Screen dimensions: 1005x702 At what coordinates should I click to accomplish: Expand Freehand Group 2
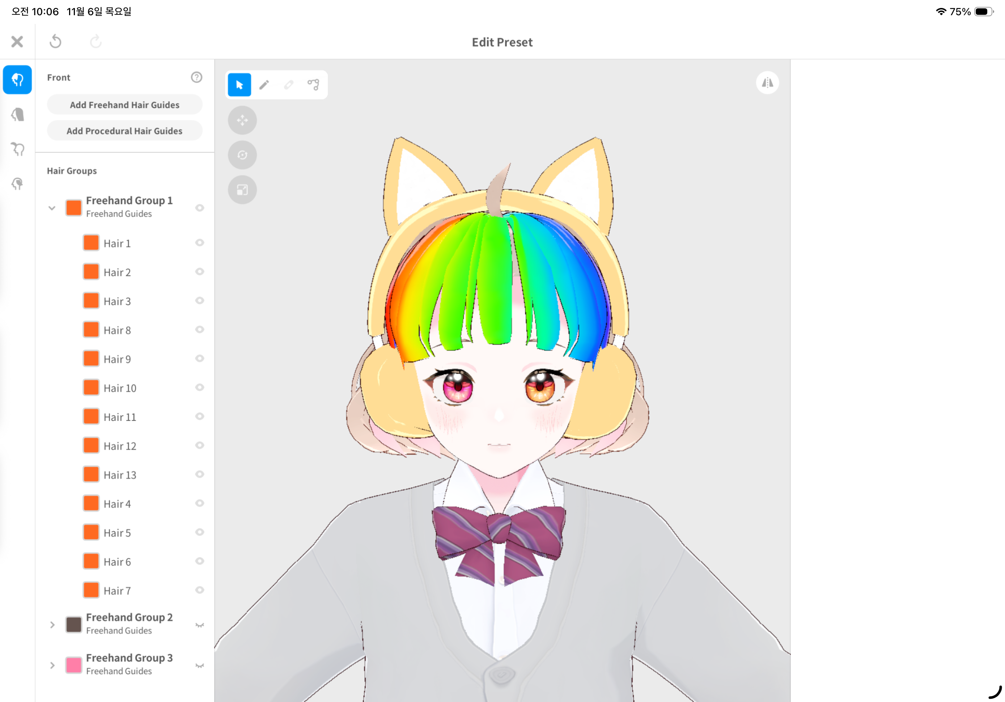pyautogui.click(x=52, y=625)
